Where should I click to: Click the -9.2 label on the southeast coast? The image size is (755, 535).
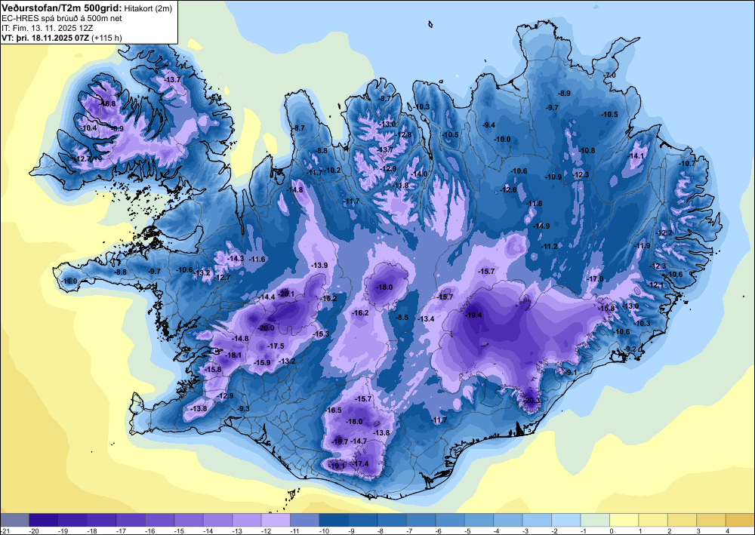click(x=630, y=349)
